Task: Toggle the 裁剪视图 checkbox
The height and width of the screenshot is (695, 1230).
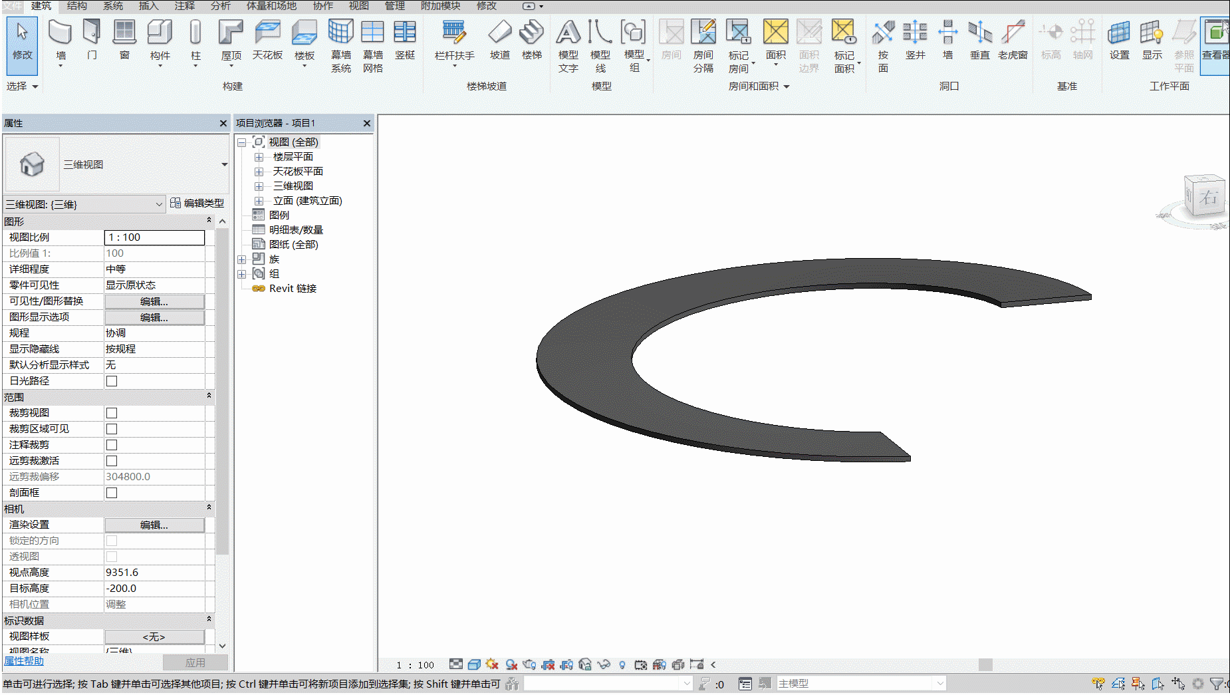Action: (112, 413)
